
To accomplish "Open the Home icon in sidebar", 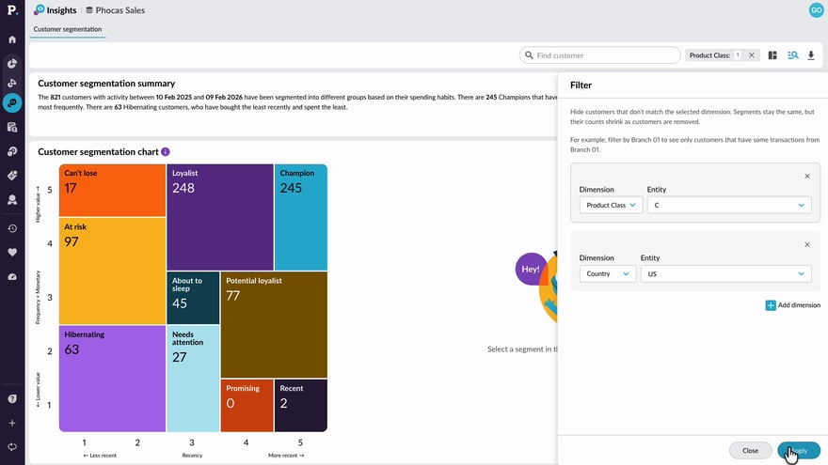I will (12, 40).
